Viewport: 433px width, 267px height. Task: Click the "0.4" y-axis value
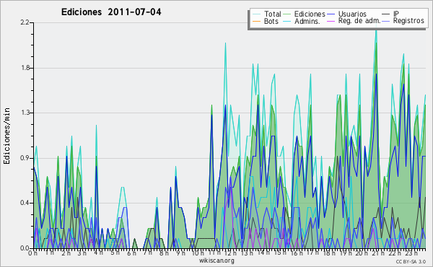(25, 203)
